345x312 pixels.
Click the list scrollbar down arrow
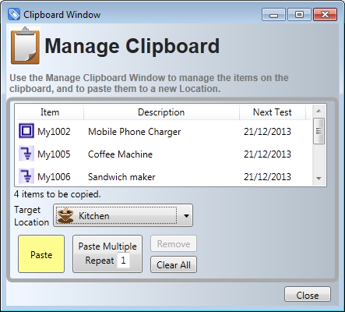click(319, 179)
